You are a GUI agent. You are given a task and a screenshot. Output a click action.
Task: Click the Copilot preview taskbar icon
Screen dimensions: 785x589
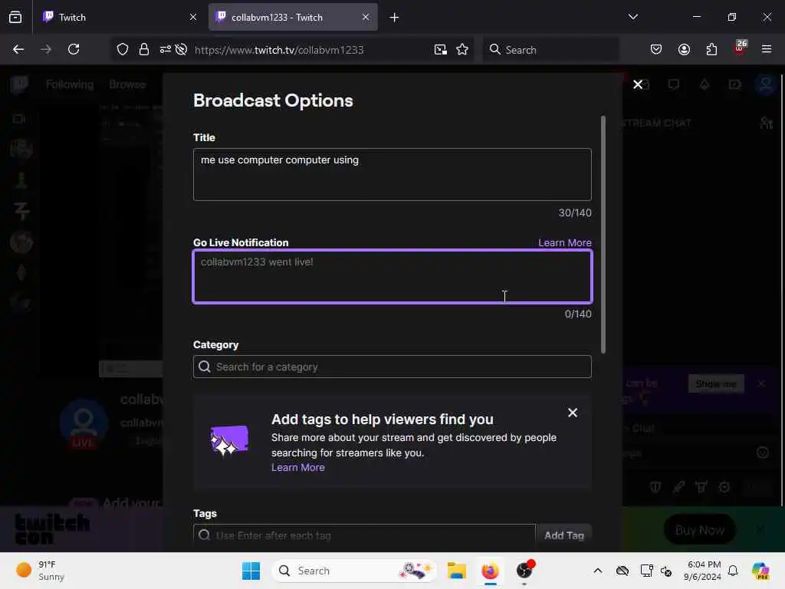(760, 571)
